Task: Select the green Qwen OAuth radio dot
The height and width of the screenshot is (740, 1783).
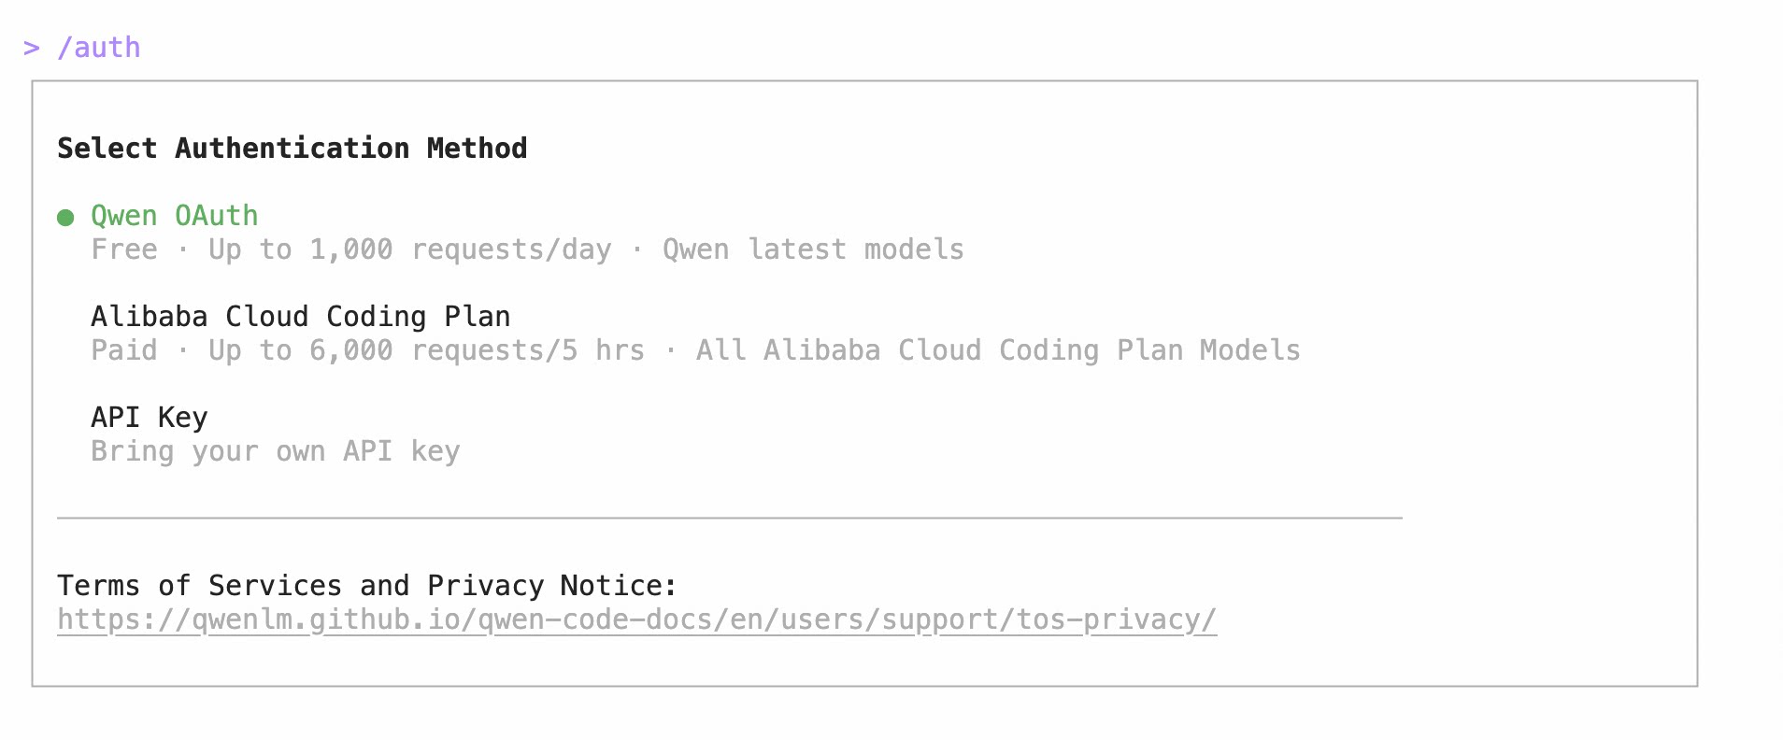Action: pyautogui.click(x=65, y=218)
